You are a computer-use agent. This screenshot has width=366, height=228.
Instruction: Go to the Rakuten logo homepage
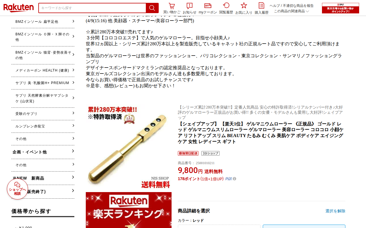click(19, 8)
